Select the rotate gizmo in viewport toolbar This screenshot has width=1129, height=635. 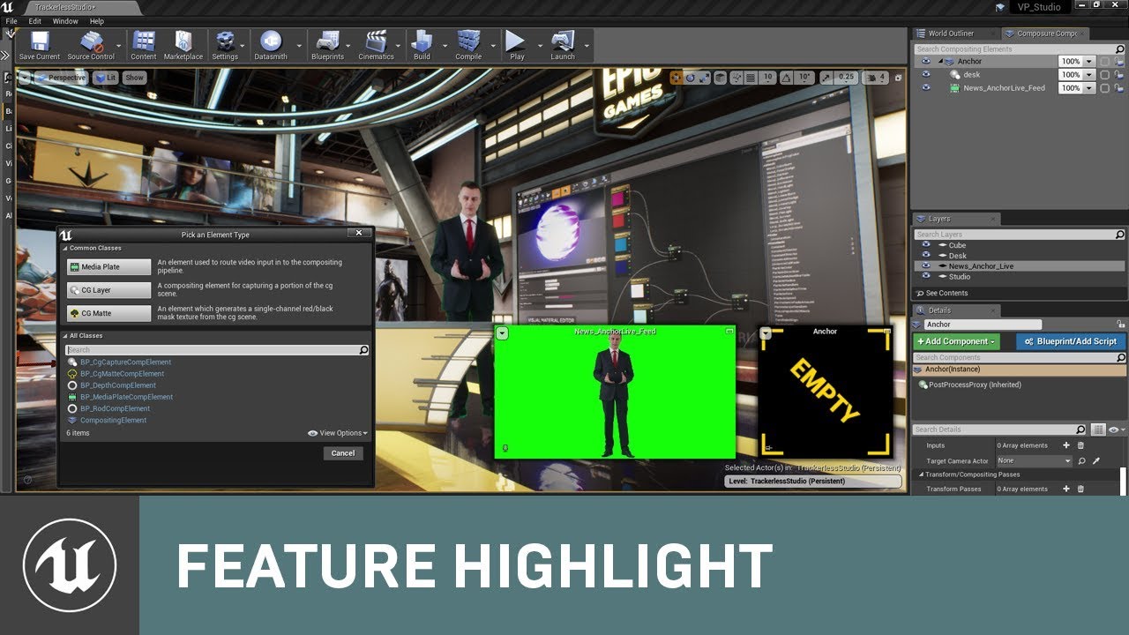pos(691,78)
